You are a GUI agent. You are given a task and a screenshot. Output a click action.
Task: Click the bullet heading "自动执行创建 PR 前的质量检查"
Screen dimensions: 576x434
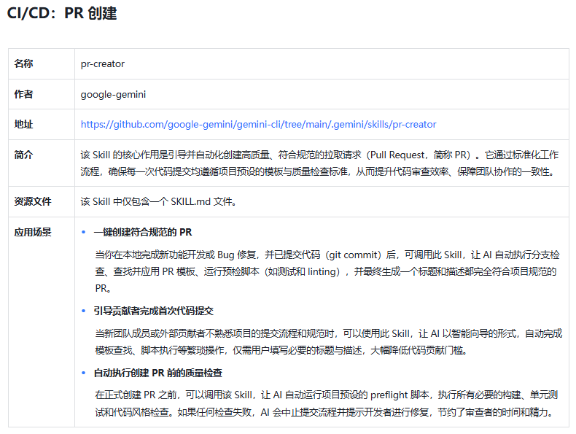click(158, 373)
